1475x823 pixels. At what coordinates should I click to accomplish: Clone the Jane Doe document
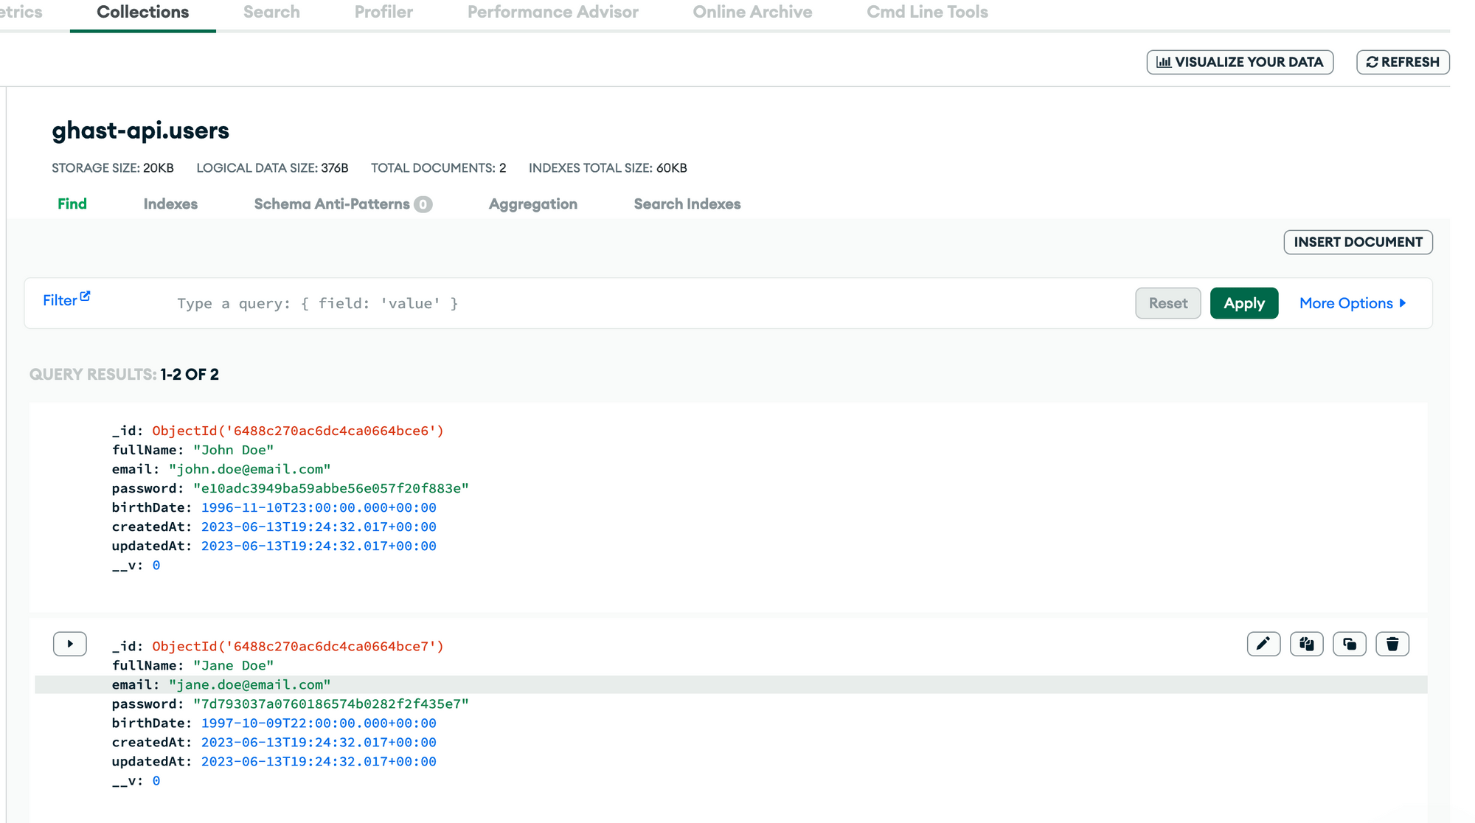coord(1349,644)
